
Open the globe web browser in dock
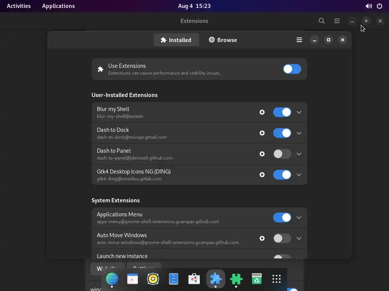point(112,279)
